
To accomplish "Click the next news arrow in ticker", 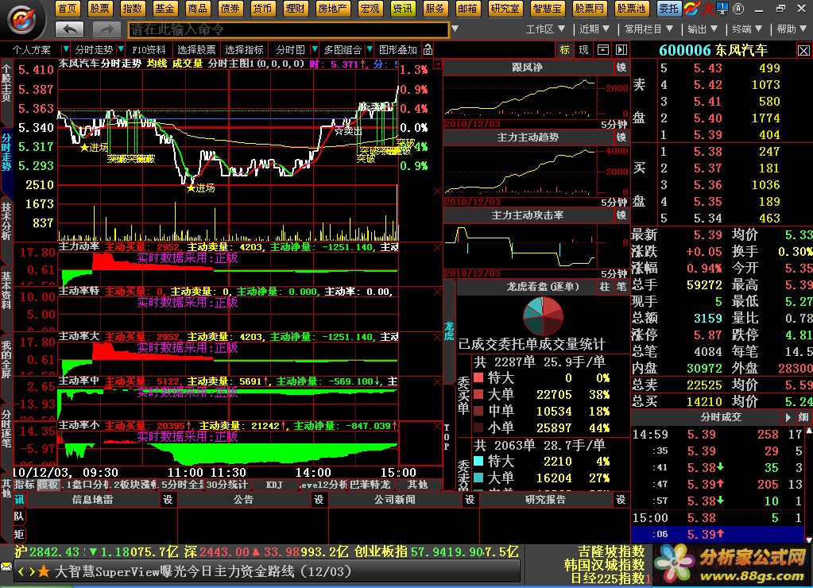I will (32, 572).
